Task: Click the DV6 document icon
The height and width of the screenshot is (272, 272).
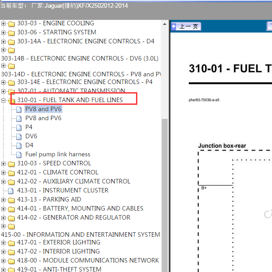Action: [x=19, y=136]
